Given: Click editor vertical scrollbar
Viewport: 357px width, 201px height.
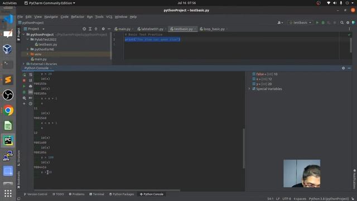Looking at the screenshot, I should [x=351, y=45].
